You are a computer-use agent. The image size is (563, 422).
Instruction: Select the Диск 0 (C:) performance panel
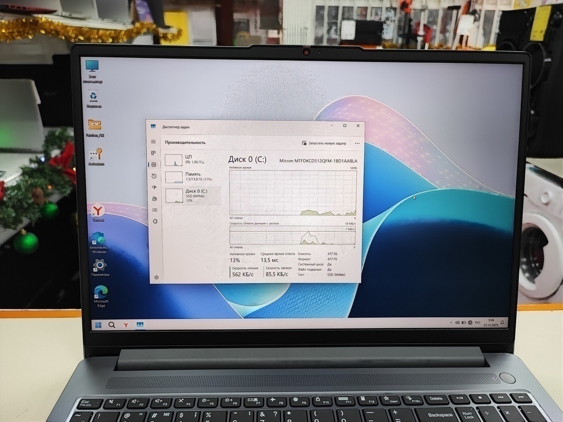(180, 196)
